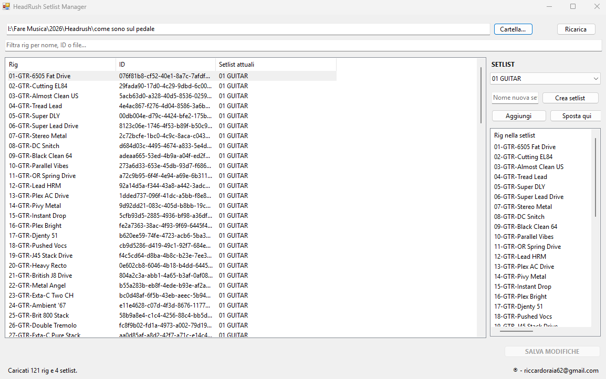Select rig 16-GTR-Plex Bright in main list
The image size is (606, 379).
(x=35, y=226)
